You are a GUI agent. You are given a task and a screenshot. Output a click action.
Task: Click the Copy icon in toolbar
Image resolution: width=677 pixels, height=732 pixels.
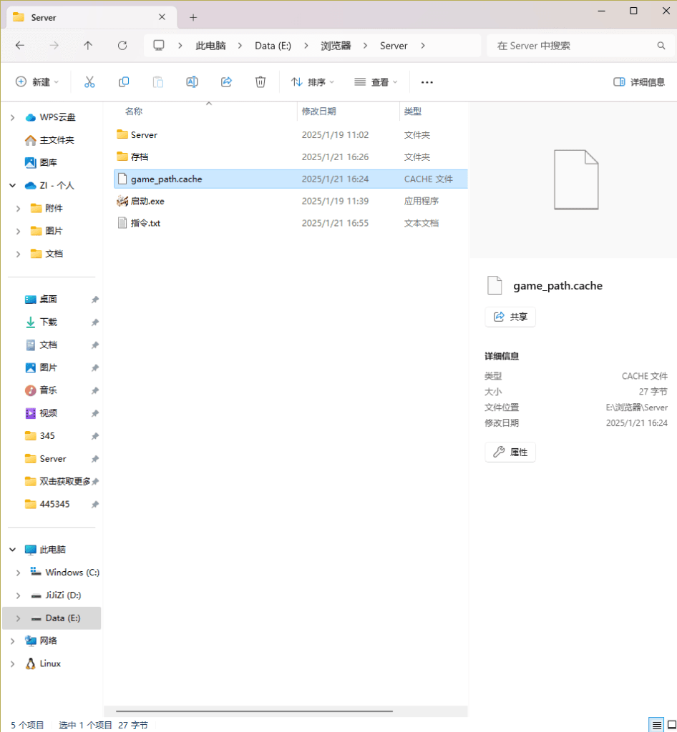point(124,82)
